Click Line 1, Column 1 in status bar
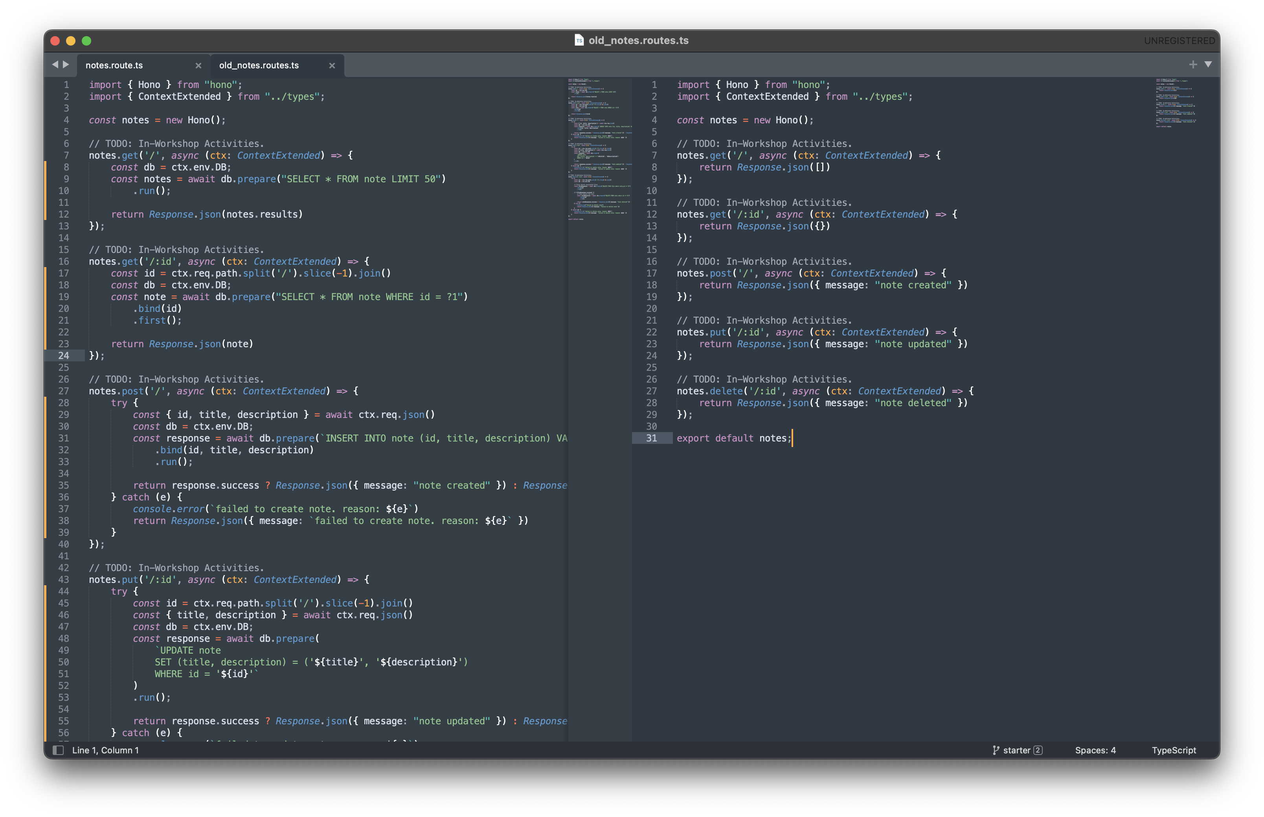 click(106, 750)
